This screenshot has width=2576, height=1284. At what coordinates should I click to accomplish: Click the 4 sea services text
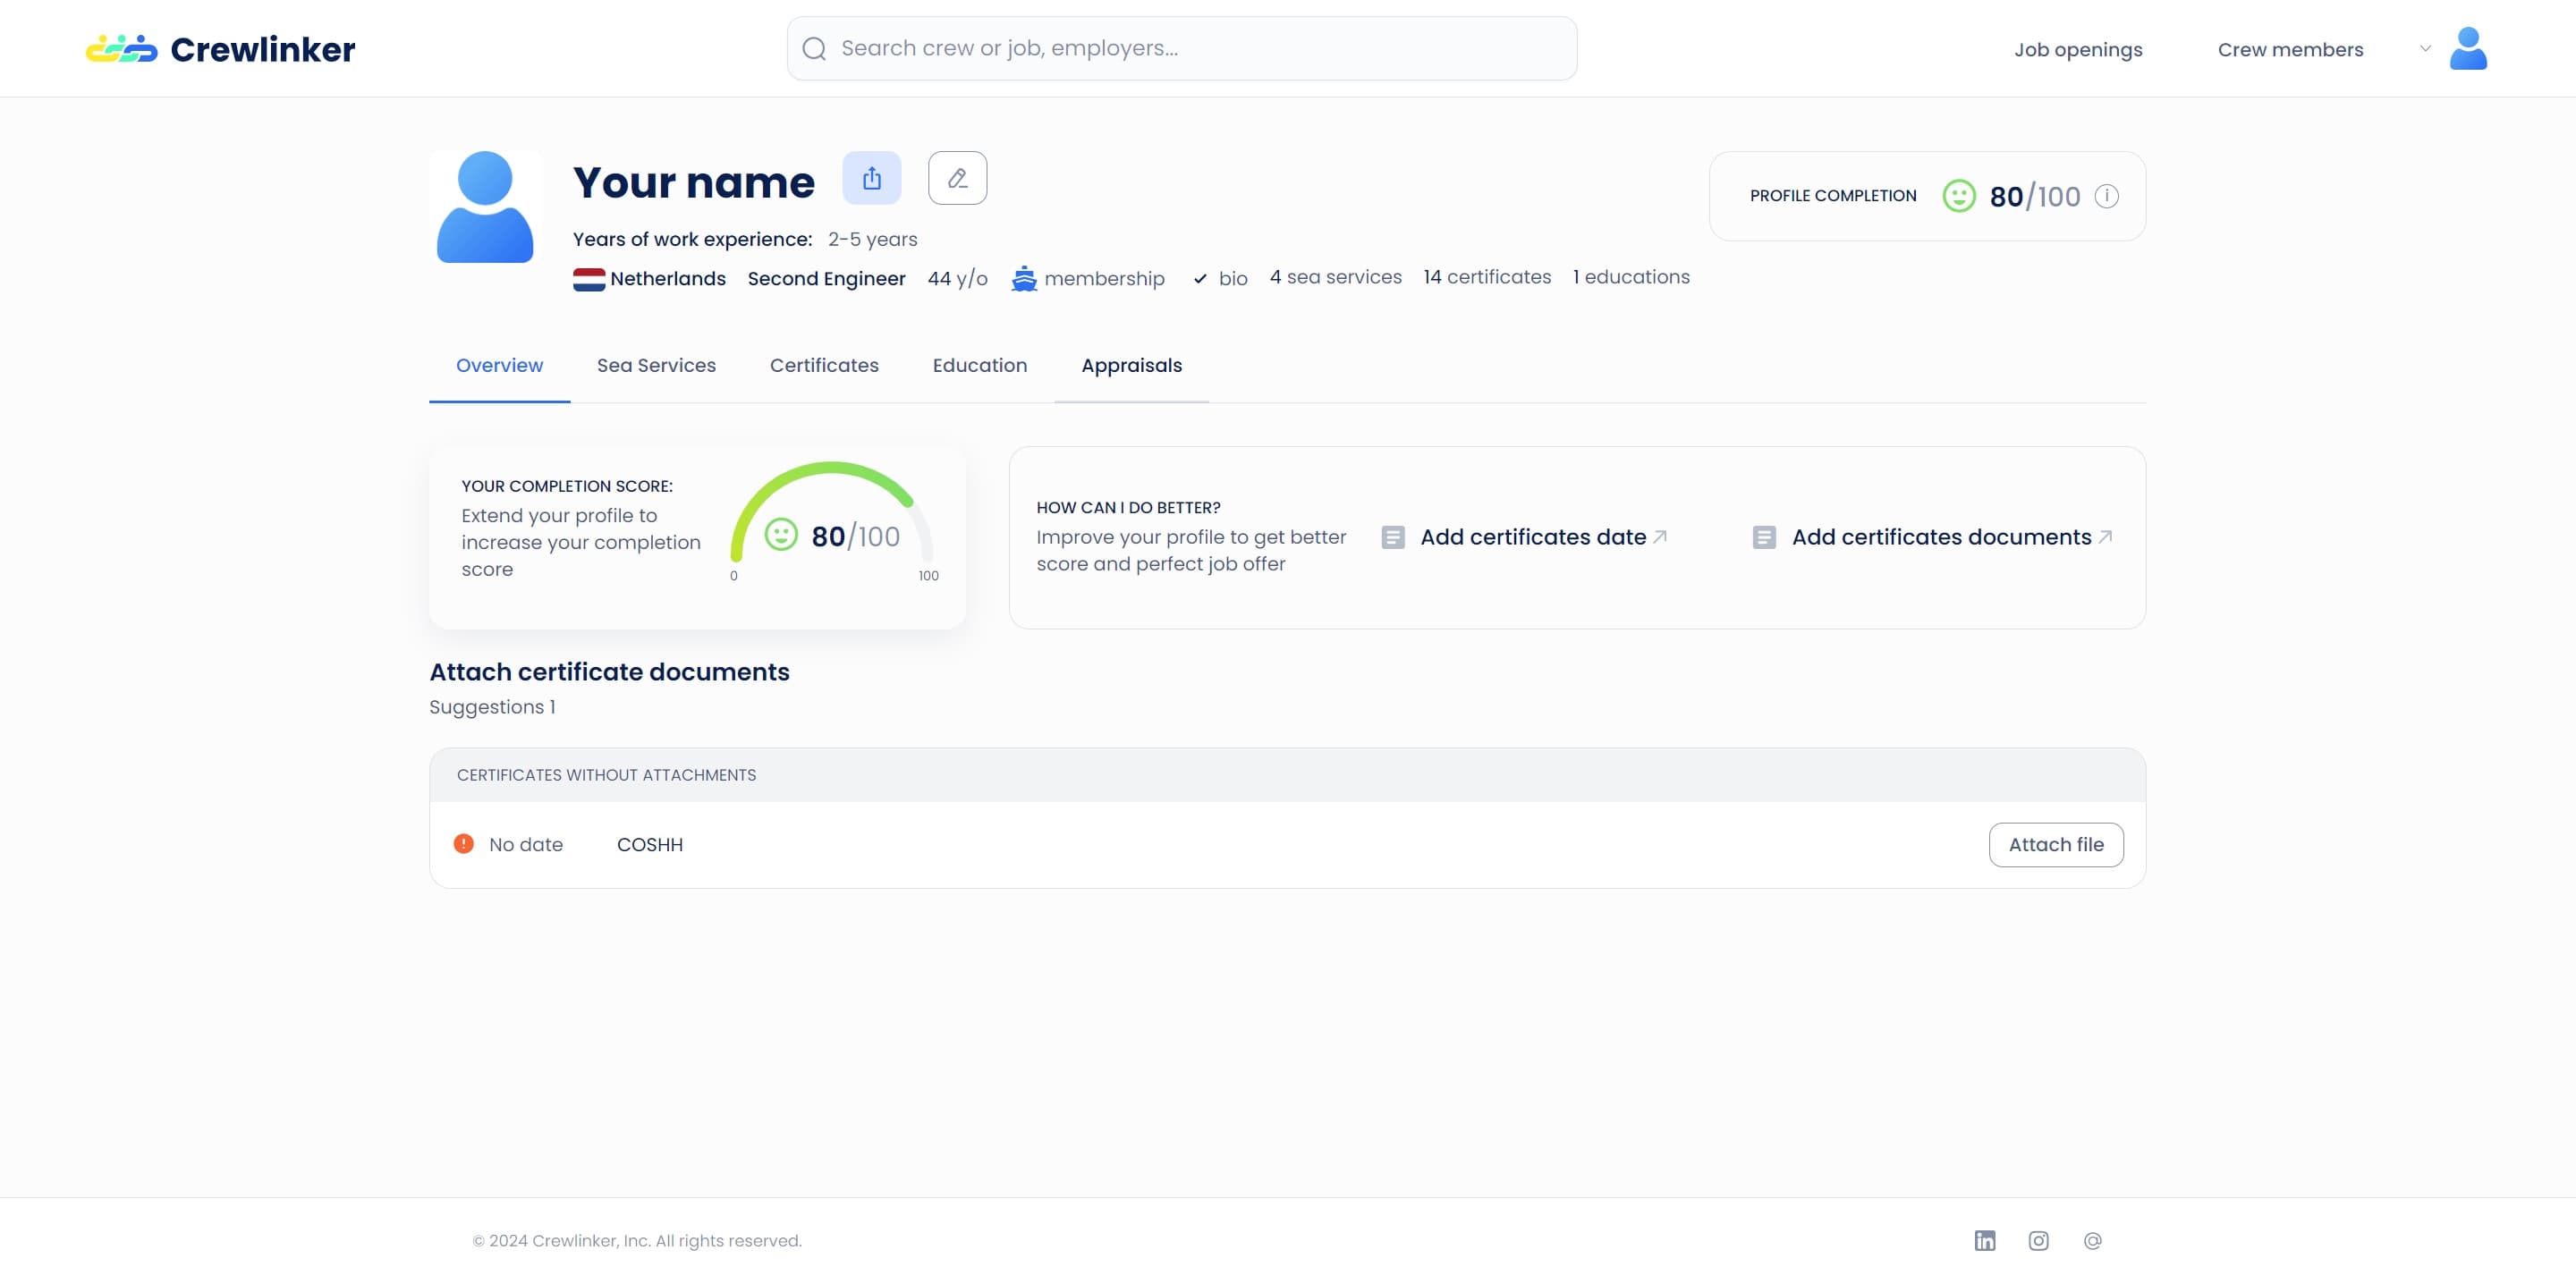coord(1335,277)
